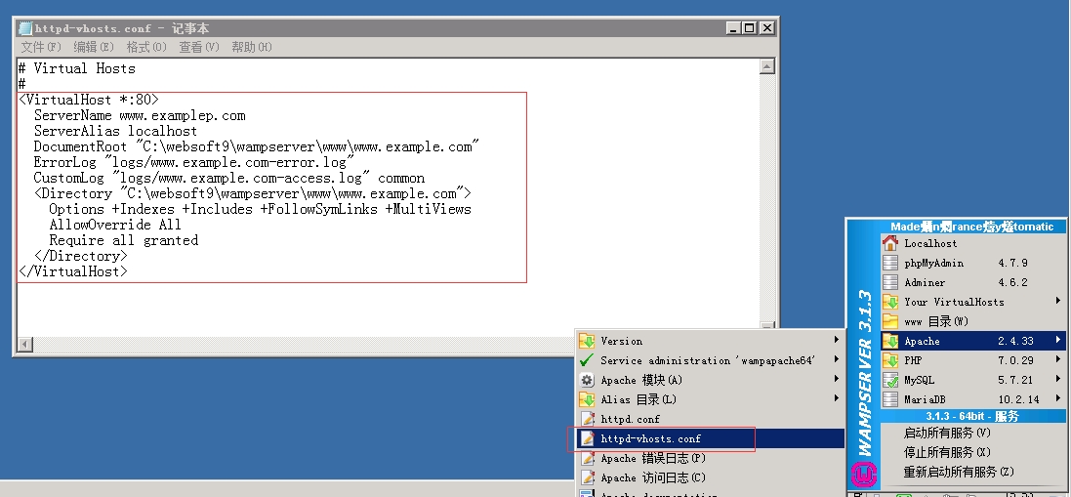Expand the Alias 目录(L) submenu arrow
The height and width of the screenshot is (497, 1071).
point(837,398)
